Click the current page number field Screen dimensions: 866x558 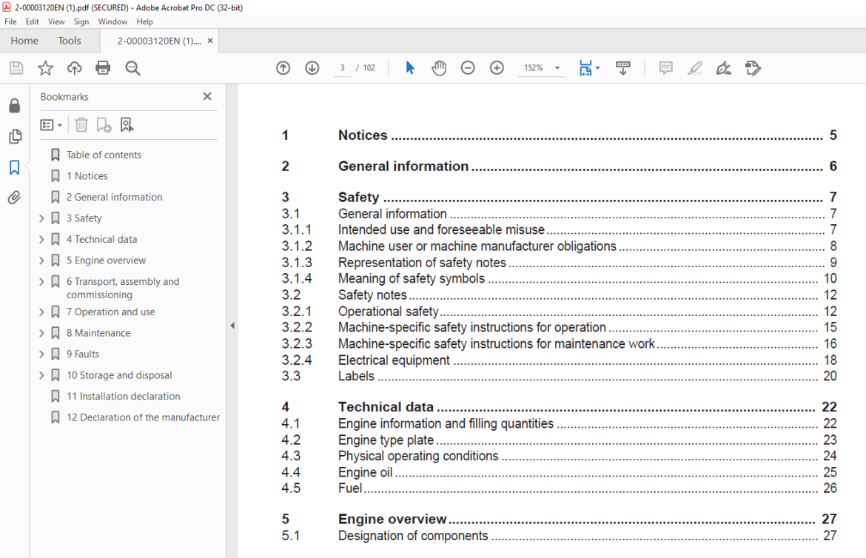(x=343, y=67)
